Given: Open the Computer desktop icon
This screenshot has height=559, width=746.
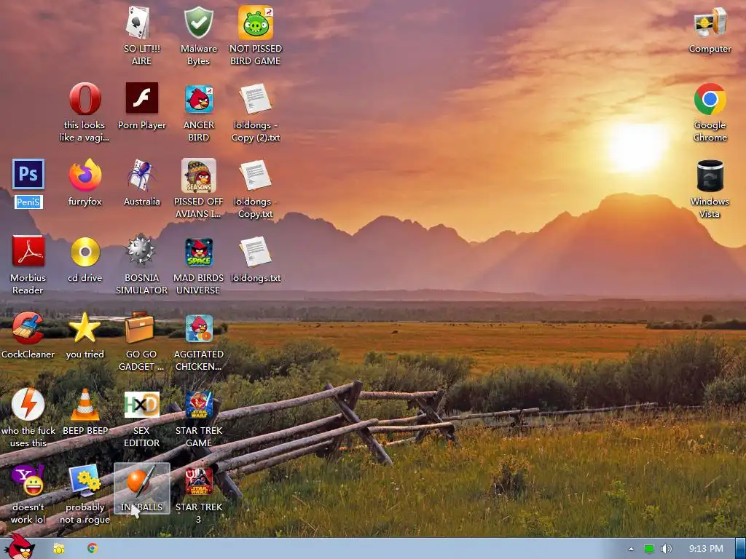Looking at the screenshot, I should point(710,23).
